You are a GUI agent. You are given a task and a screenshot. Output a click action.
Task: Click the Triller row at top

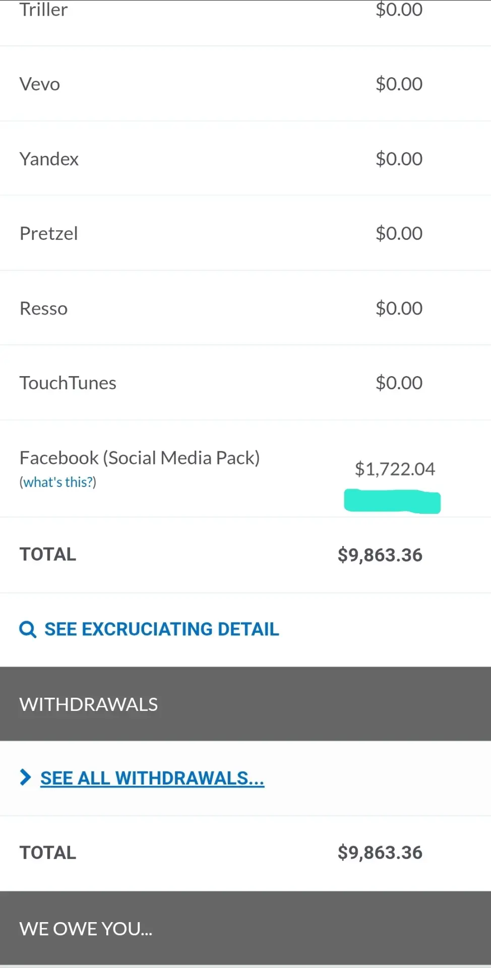(245, 23)
